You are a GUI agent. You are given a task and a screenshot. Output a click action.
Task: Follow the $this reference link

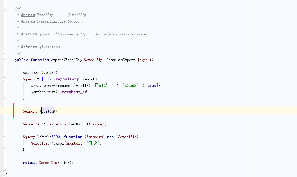pyautogui.click(x=46, y=79)
